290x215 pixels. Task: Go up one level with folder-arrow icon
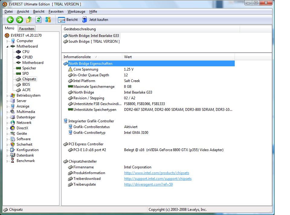click(x=29, y=20)
